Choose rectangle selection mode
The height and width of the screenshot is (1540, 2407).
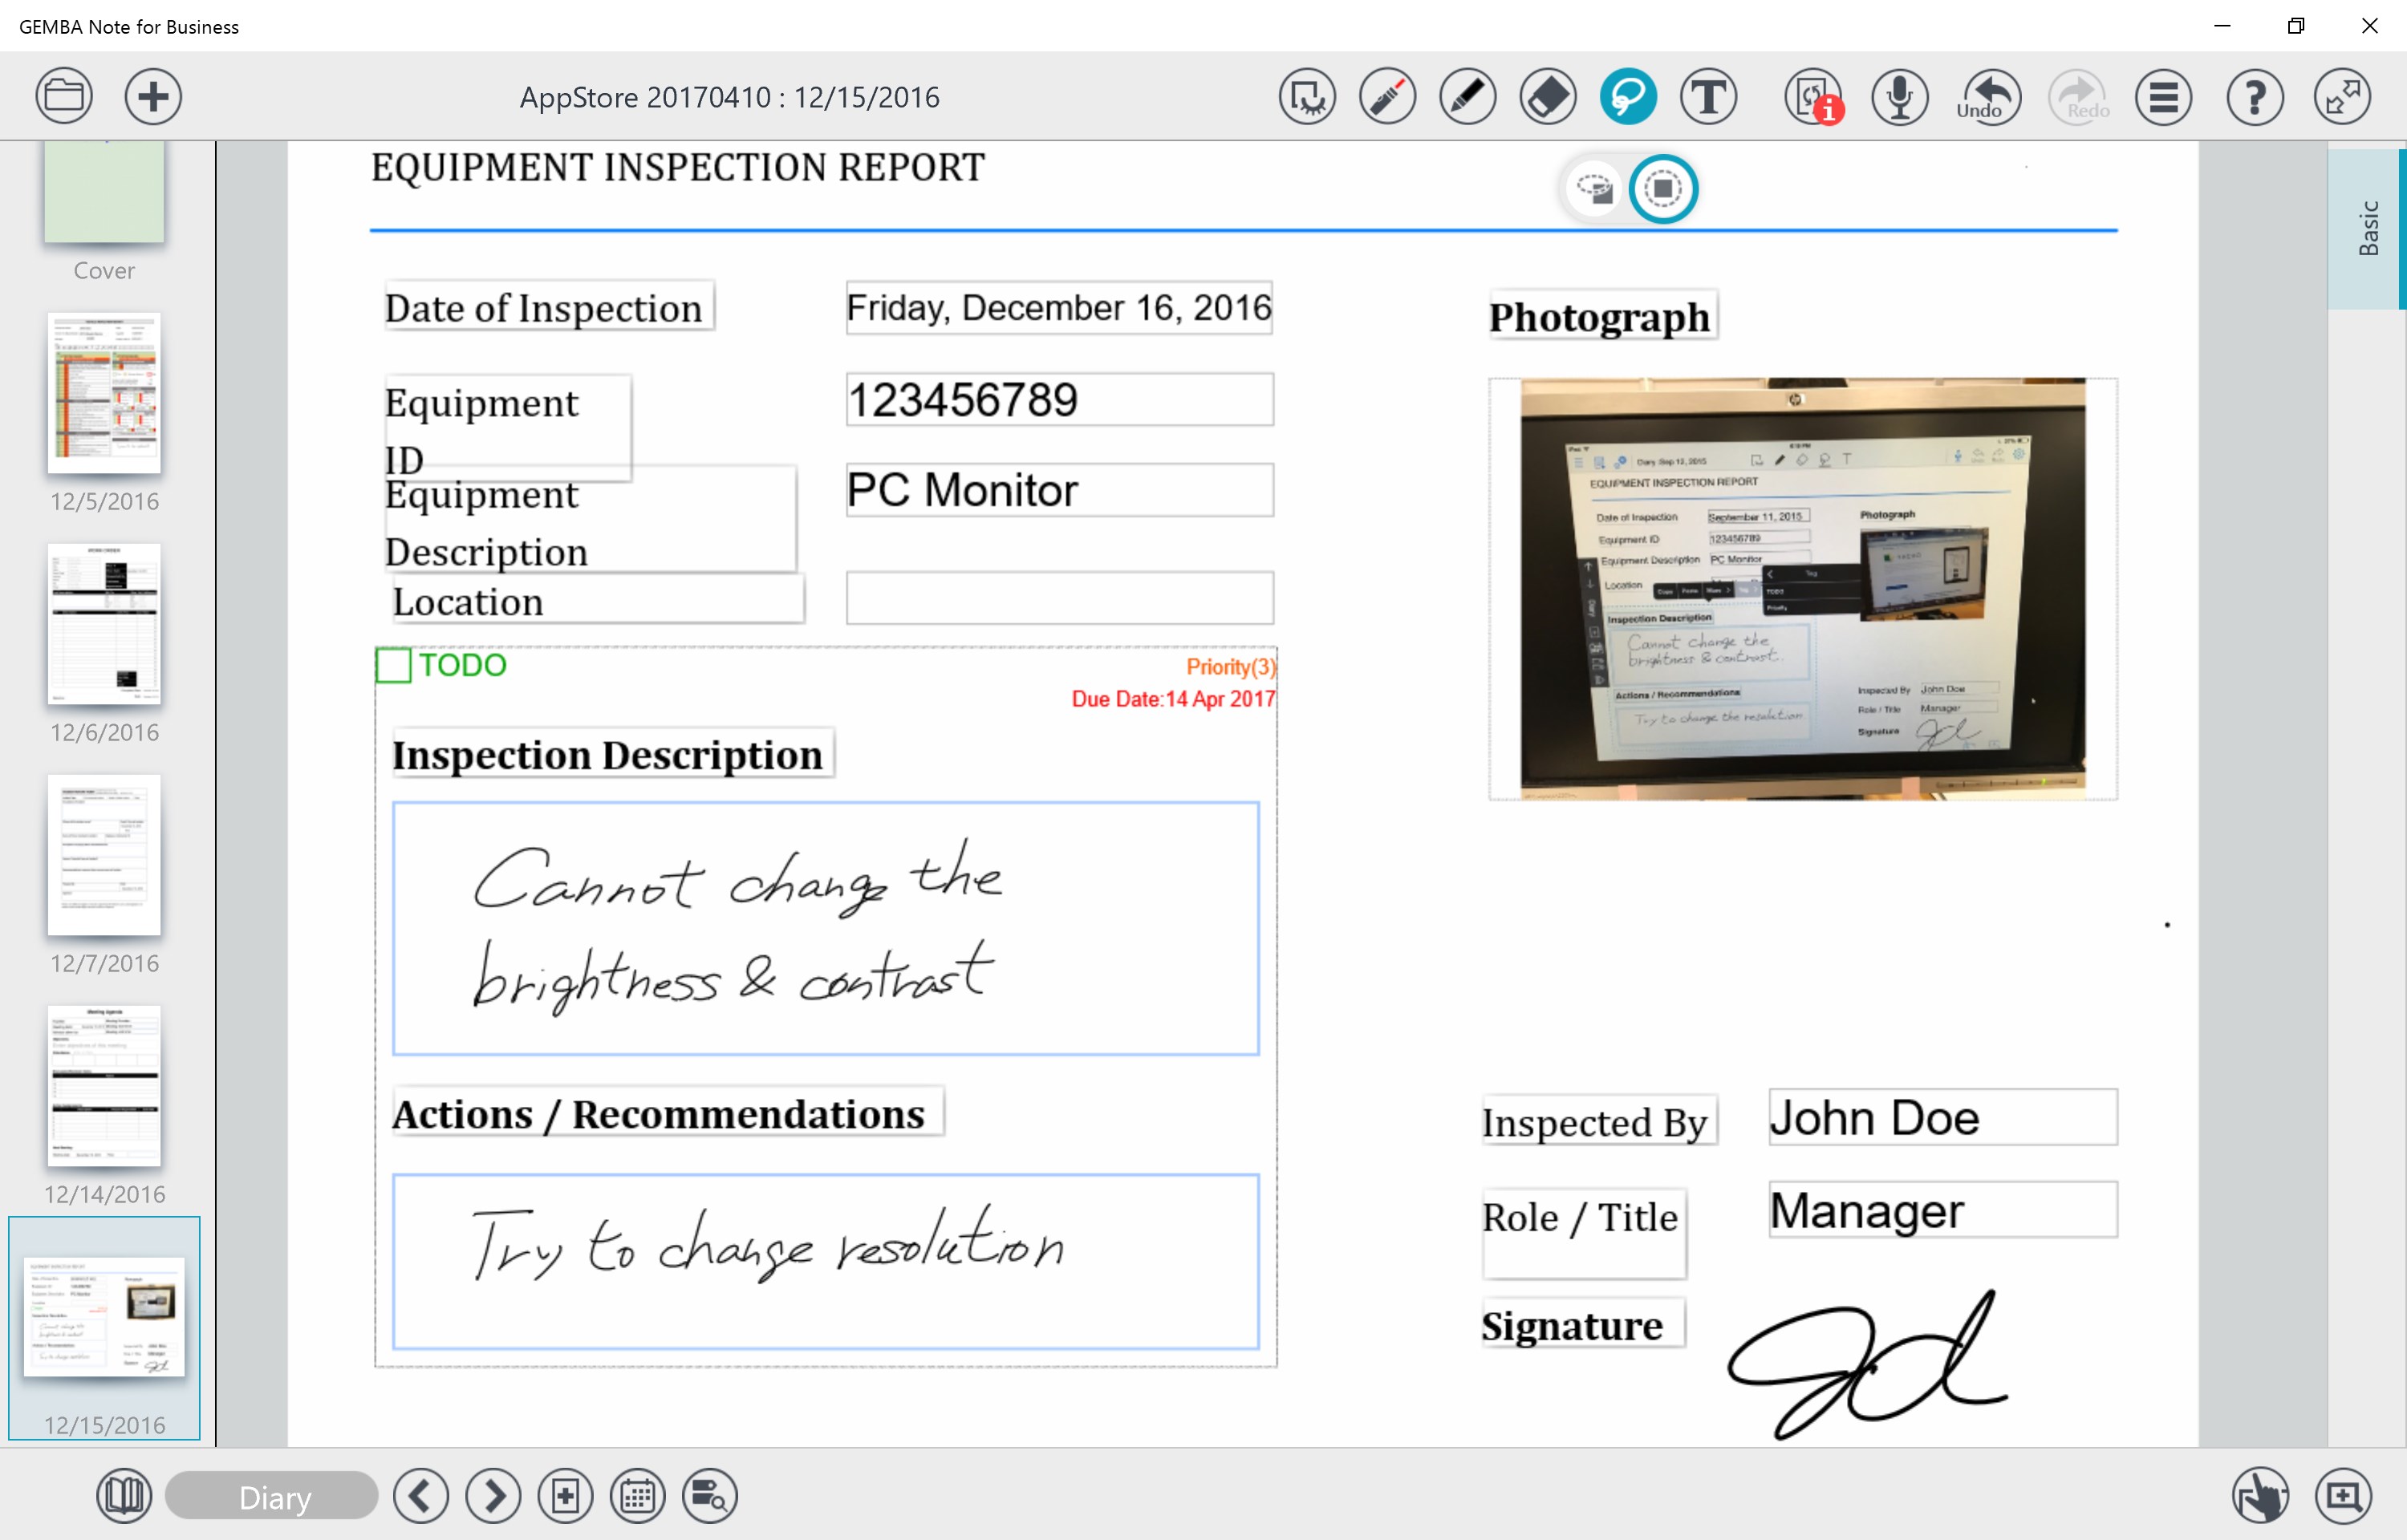coord(1663,189)
